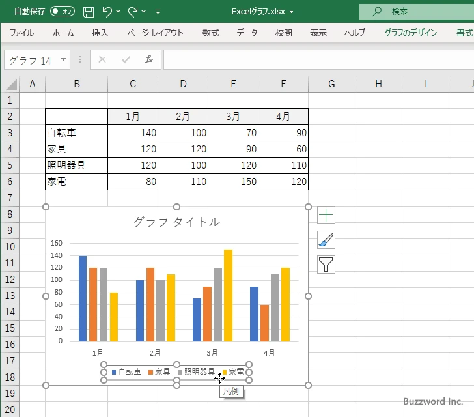Switch to the グラフのデザイン tab
Screen dimensions: 474x417
tap(410, 33)
